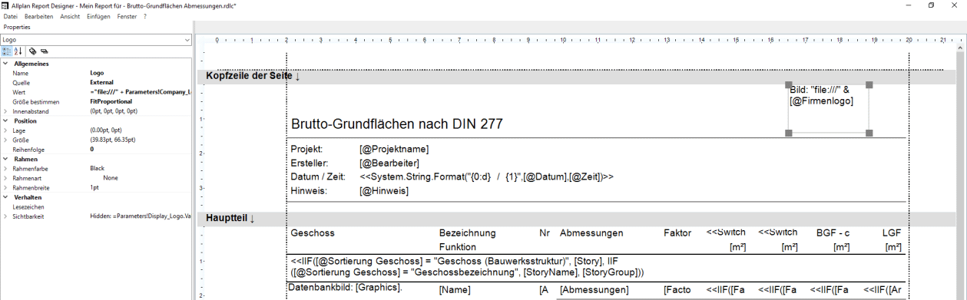Collapse the Verhalten property group

click(x=5, y=197)
